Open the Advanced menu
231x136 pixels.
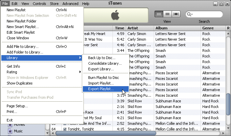coord(70,4)
